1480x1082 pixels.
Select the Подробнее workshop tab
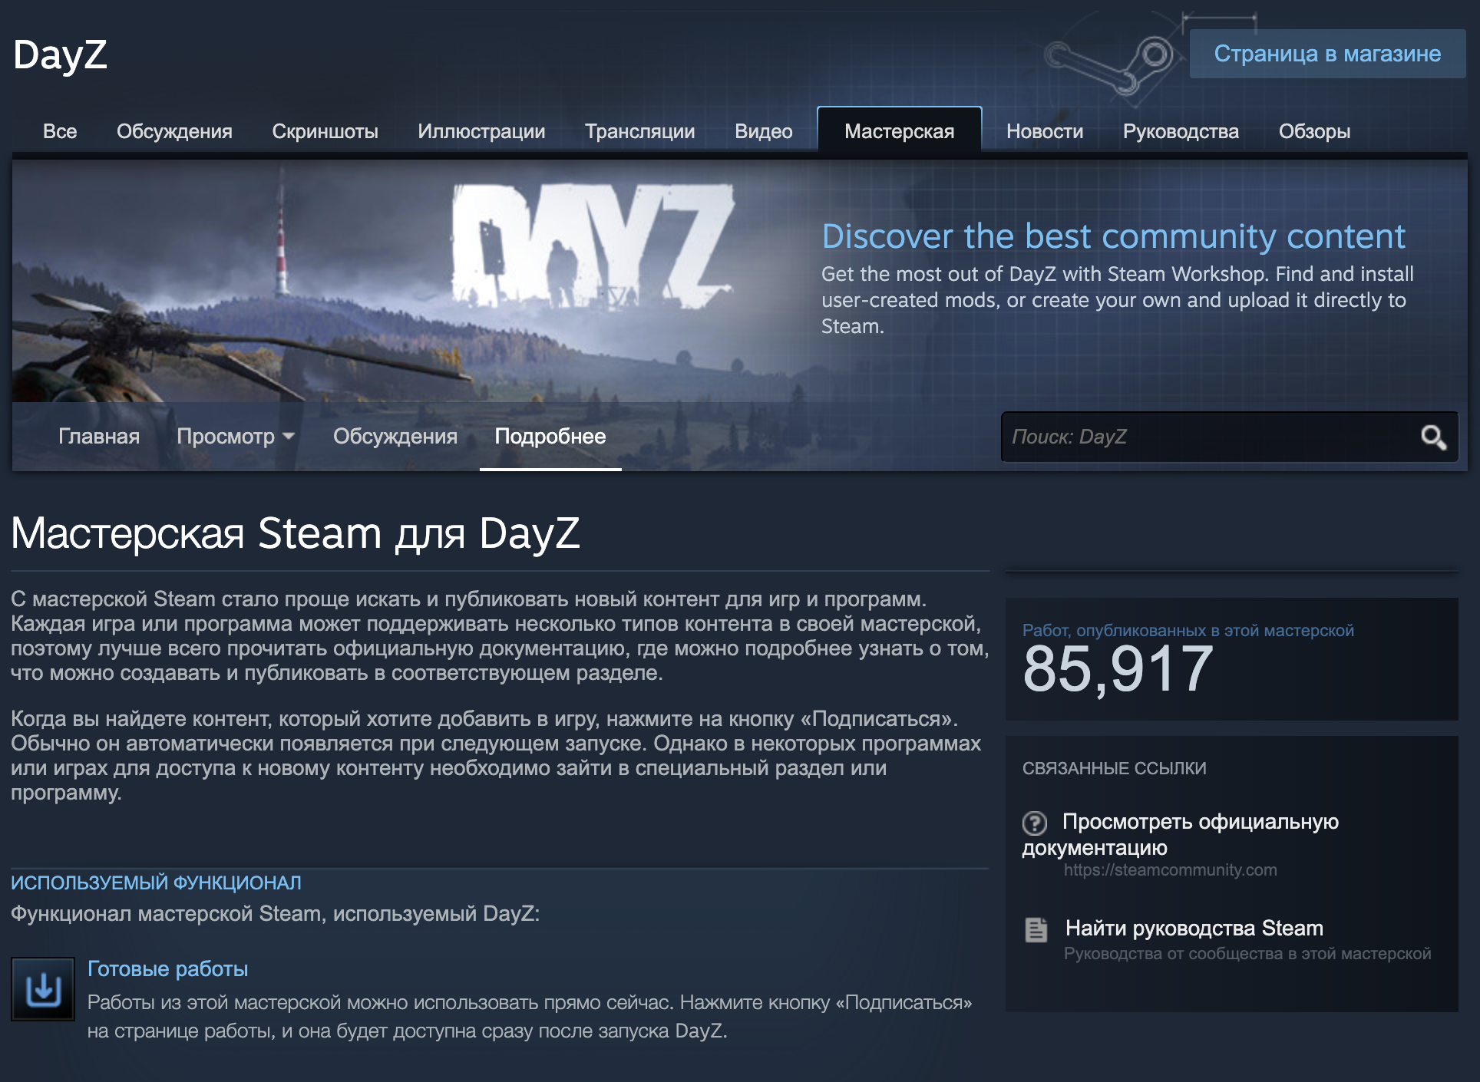point(550,437)
